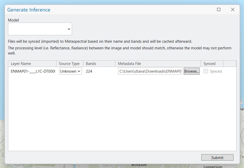Open the Model dropdown list
244x168 pixels.
(40, 29)
